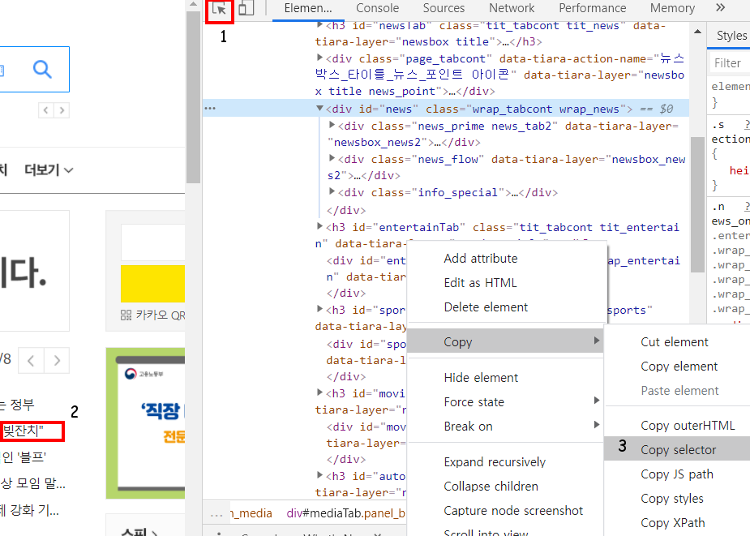750x536 pixels.
Task: Choose Copy element in submenu
Action: [679, 366]
